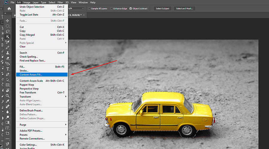Choose Stroke in the Edit menu

click(42, 71)
